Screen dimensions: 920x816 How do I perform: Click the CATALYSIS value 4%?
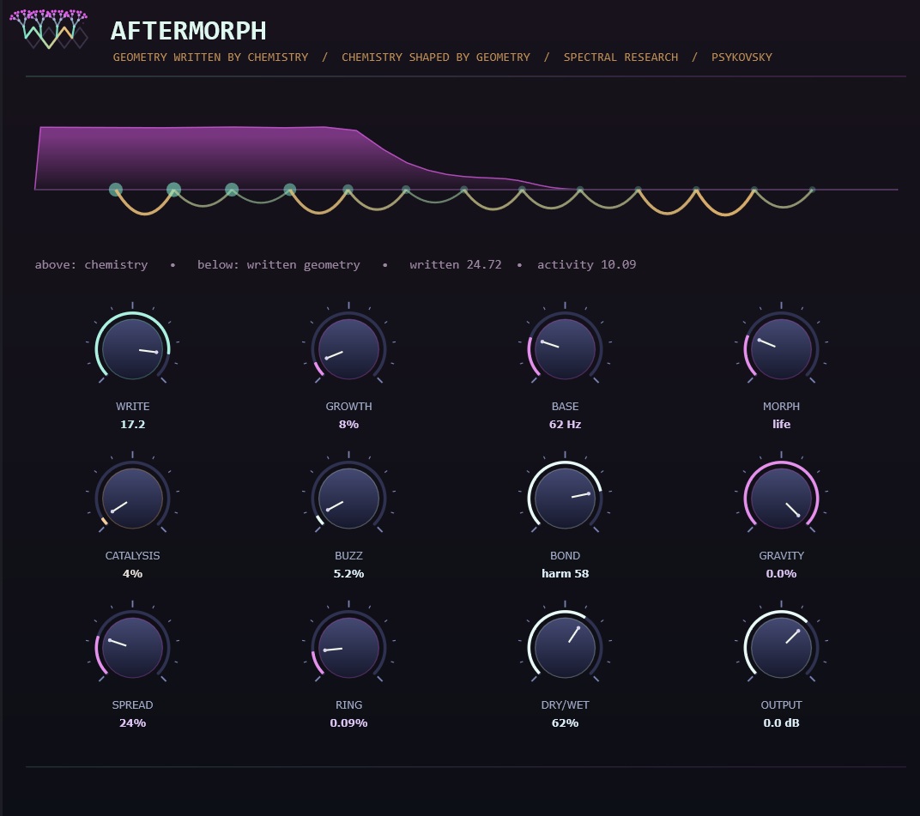[133, 574]
